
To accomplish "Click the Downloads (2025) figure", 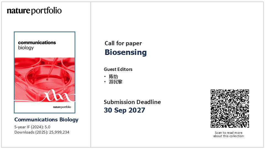I will 42,132.
